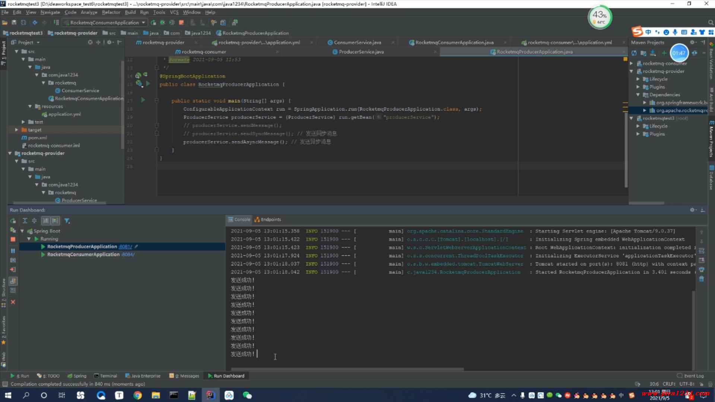Open the Build menu
Image resolution: width=715 pixels, height=402 pixels.
(x=130, y=12)
